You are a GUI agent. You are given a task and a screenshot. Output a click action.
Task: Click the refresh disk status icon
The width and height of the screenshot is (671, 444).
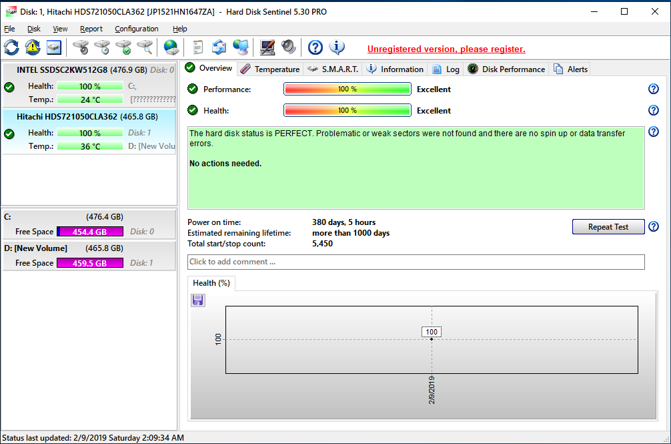point(12,47)
